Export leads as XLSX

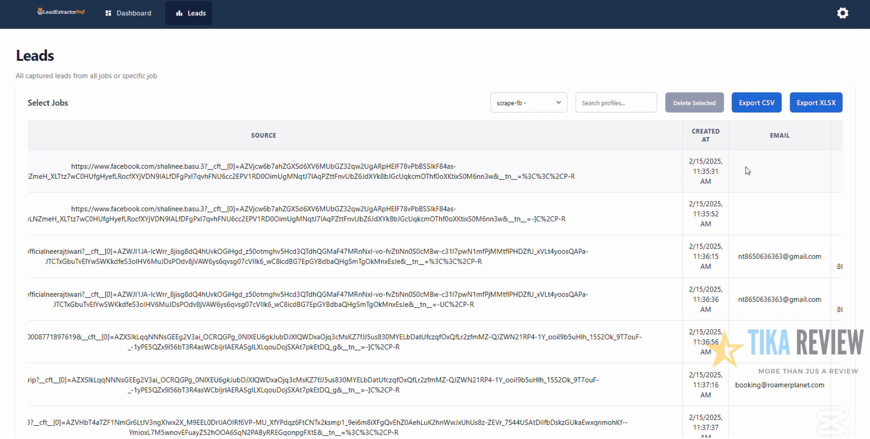click(x=816, y=102)
